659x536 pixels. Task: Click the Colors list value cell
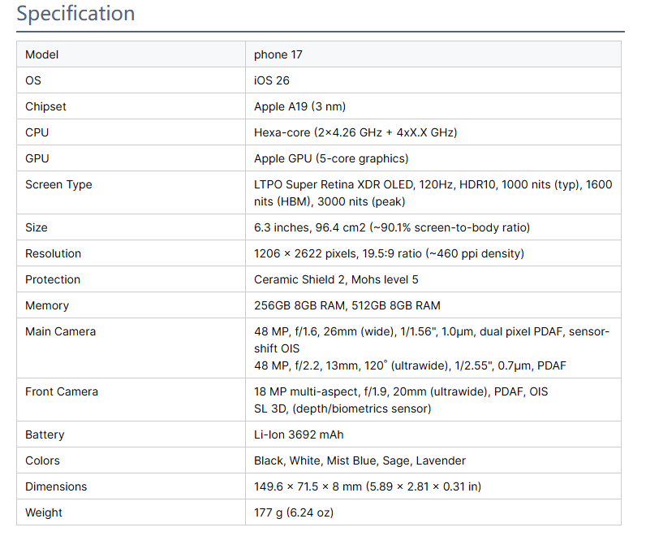(360, 460)
